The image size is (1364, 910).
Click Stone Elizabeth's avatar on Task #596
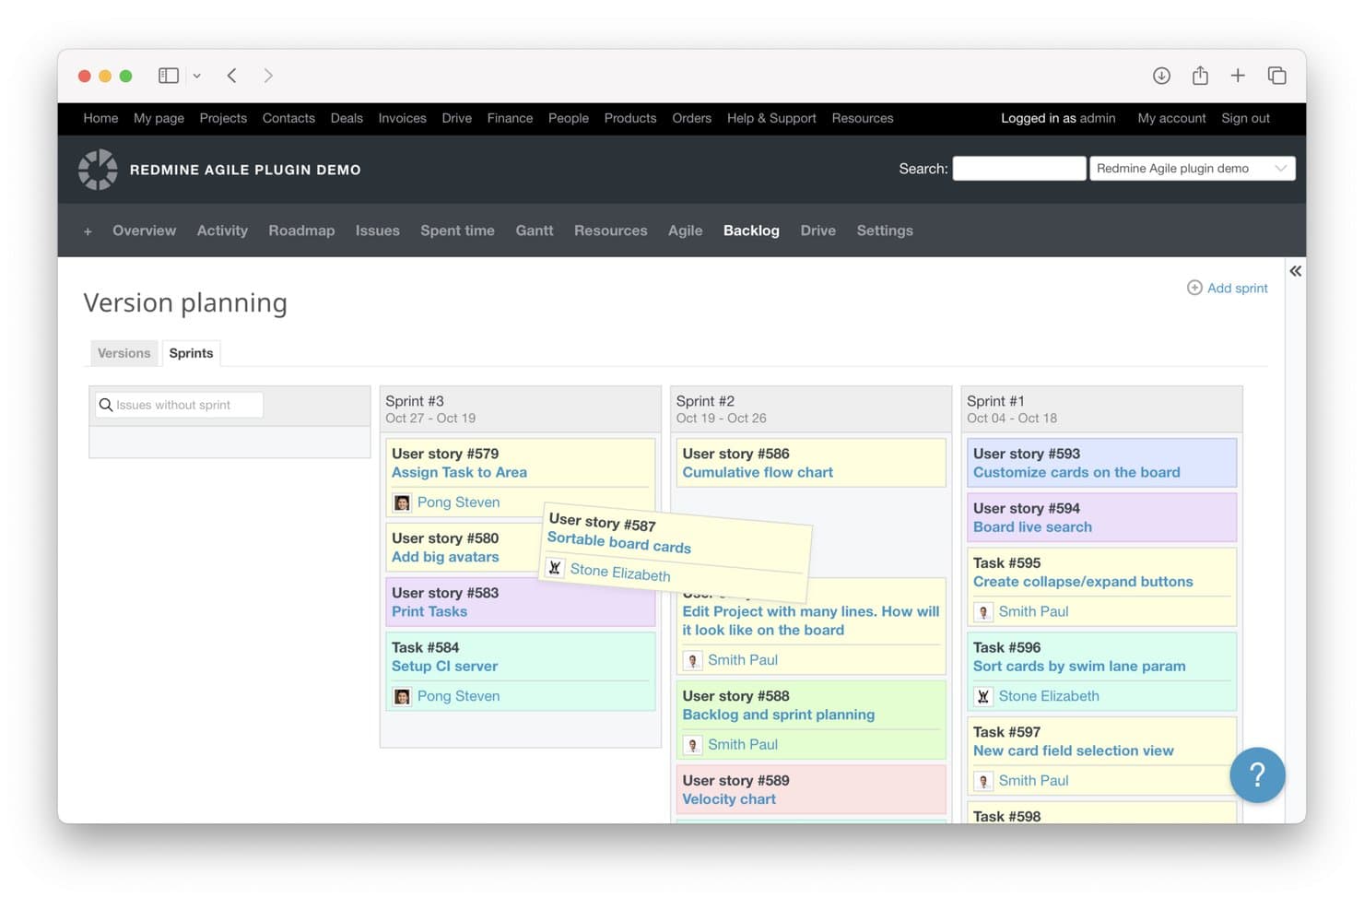coord(983,697)
